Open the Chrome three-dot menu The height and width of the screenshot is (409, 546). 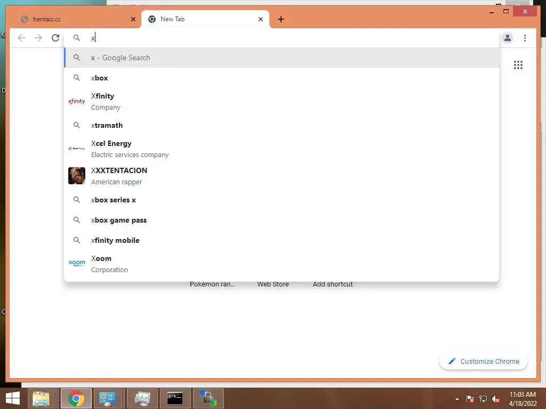tap(525, 38)
